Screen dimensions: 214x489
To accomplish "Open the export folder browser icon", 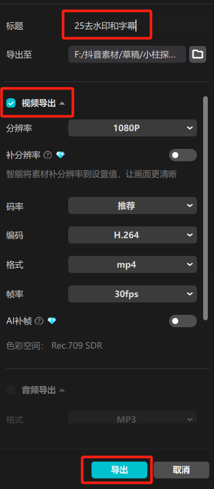I will (x=197, y=54).
